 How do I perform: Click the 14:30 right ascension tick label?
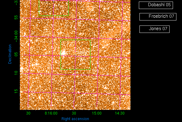click(120, 113)
